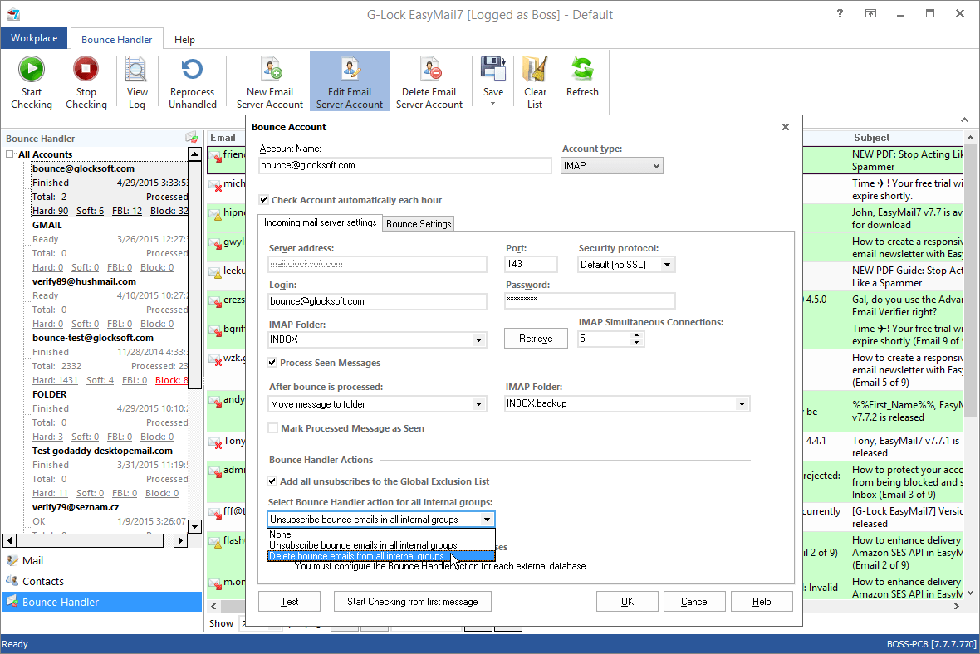Switch to the Bounce Settings tab

[x=419, y=224]
